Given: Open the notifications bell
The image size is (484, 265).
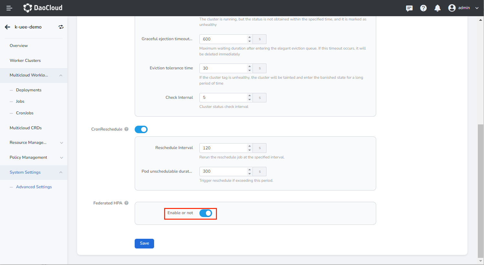Looking at the screenshot, I should 437,8.
